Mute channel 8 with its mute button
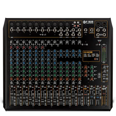Screen dimensions: 116x116 [55, 86]
